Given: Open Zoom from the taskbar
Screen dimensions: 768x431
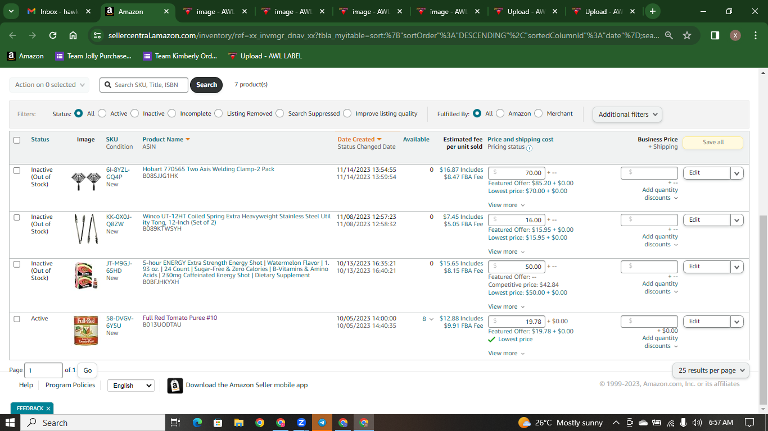Looking at the screenshot, I should (301, 423).
